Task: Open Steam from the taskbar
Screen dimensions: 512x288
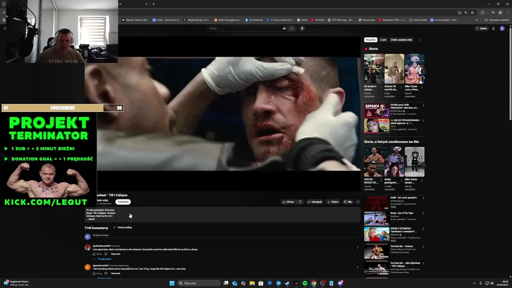Action: coord(287,283)
